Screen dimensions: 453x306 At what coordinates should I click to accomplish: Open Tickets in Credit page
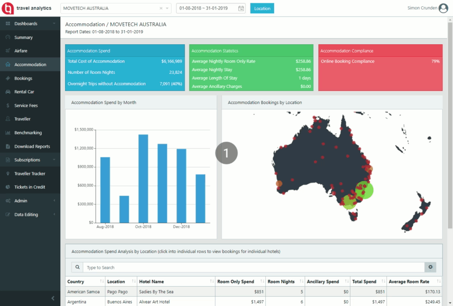pyautogui.click(x=30, y=187)
